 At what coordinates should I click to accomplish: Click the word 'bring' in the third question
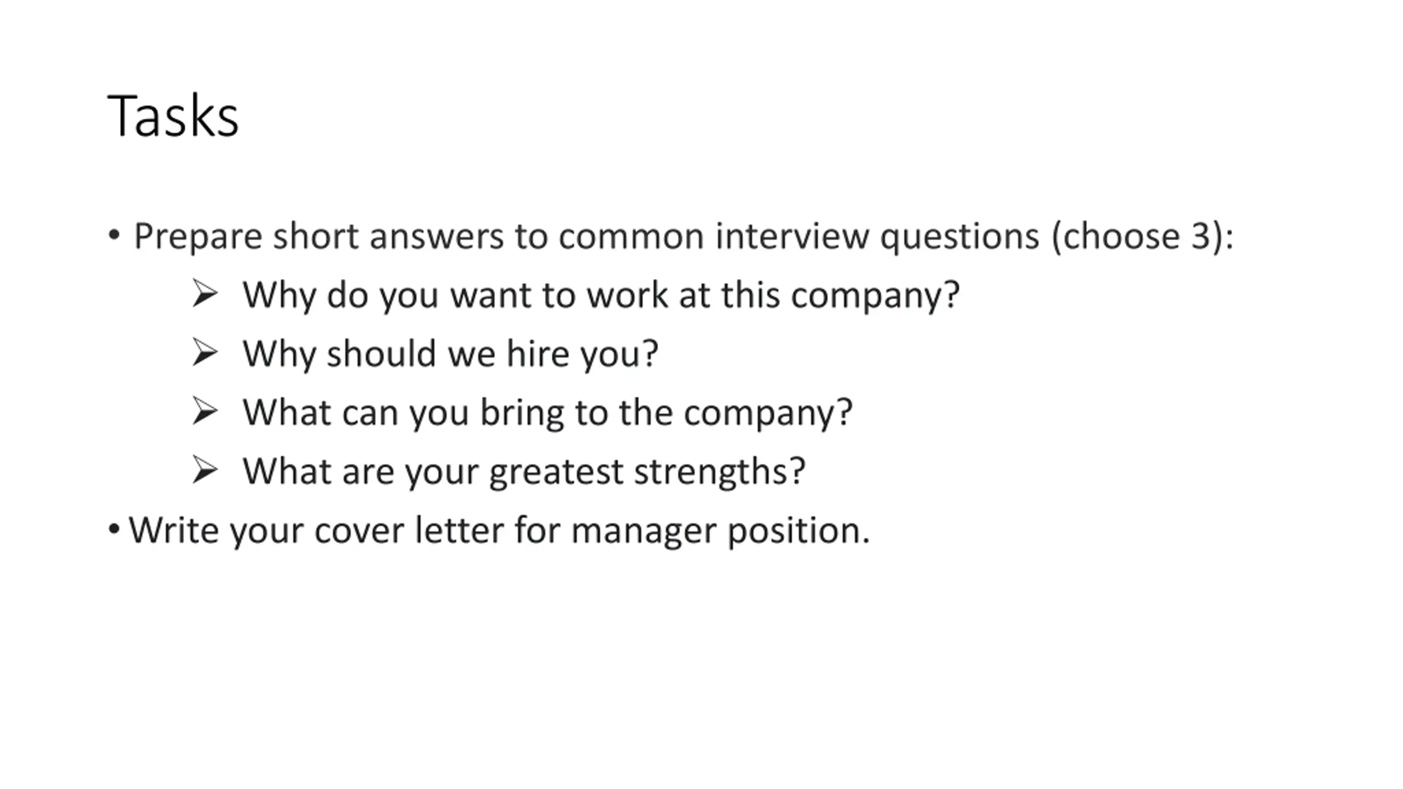click(522, 413)
